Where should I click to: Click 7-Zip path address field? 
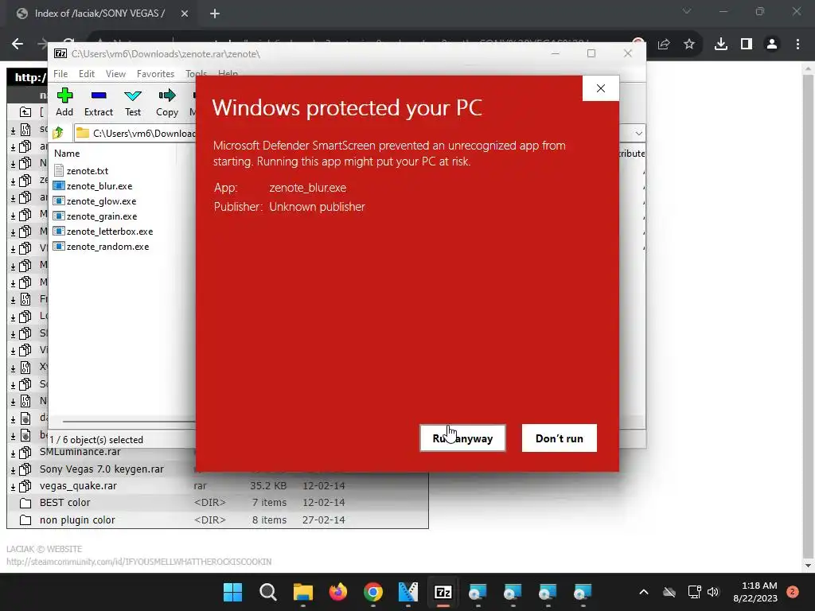click(135, 134)
